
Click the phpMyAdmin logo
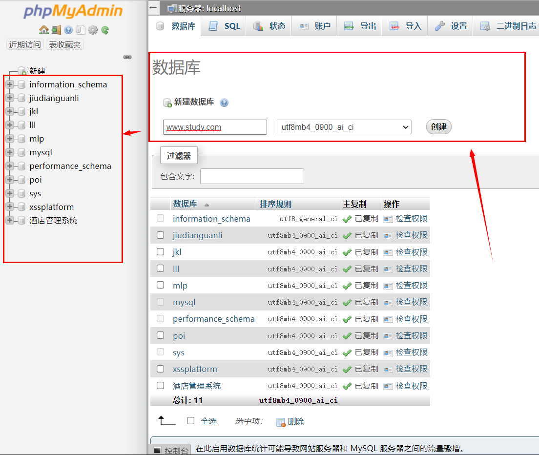pos(73,11)
